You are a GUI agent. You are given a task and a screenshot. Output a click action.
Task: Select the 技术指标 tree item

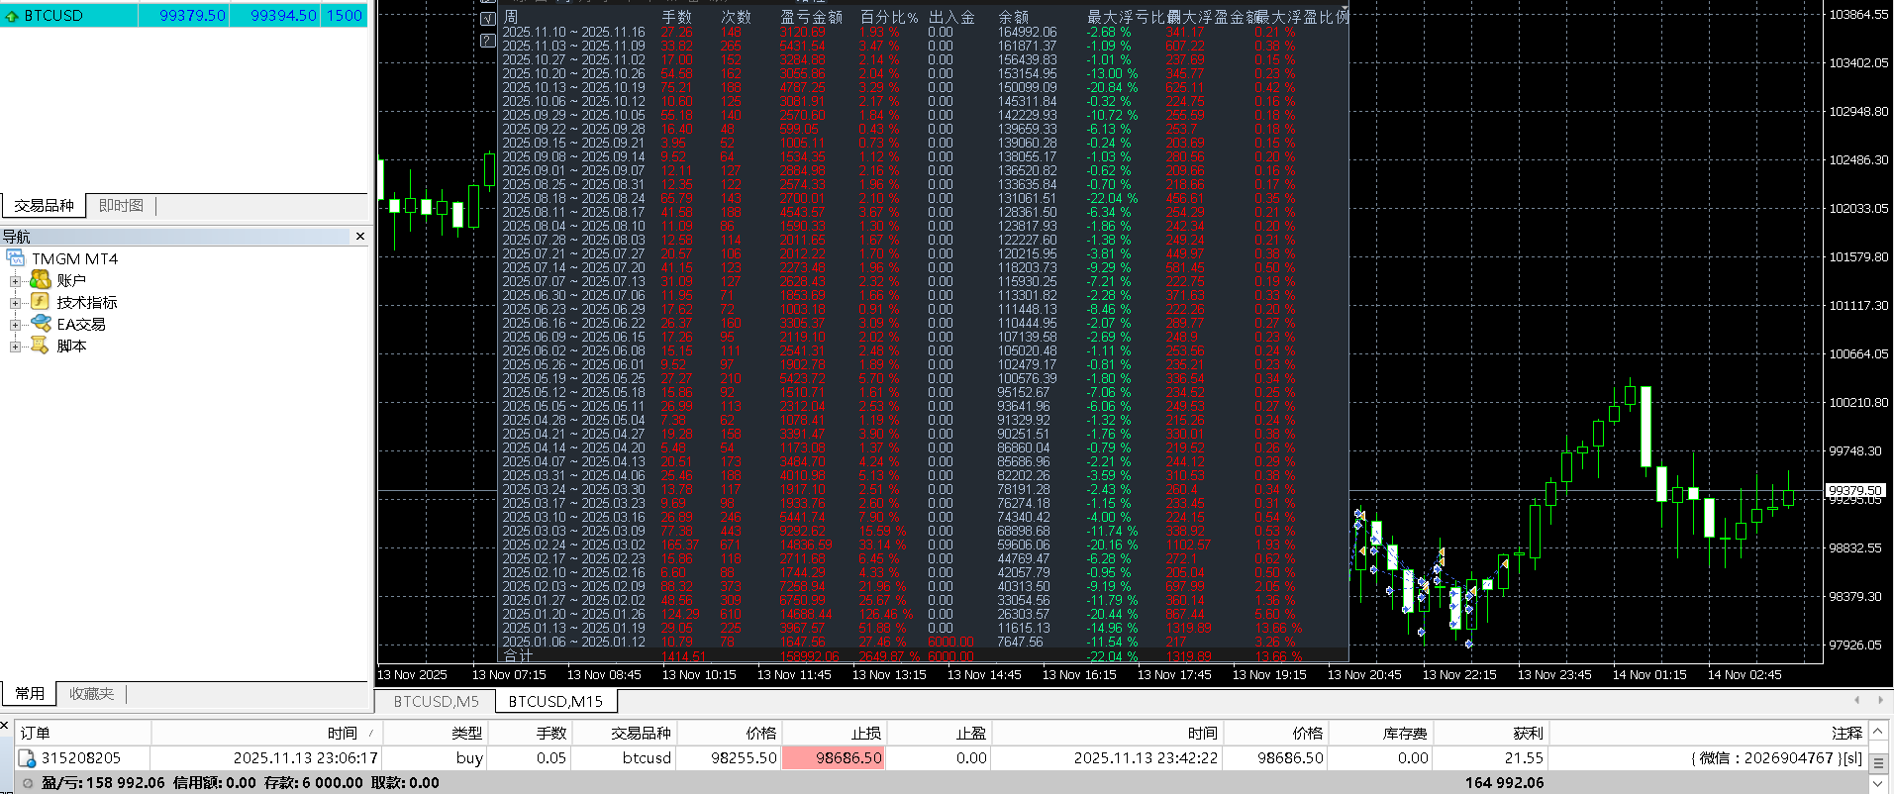pos(86,302)
